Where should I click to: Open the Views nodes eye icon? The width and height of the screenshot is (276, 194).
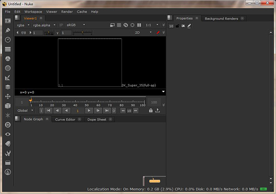[x=8, y=134]
